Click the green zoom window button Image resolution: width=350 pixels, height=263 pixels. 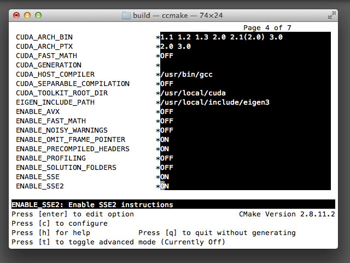pyautogui.click(x=39, y=15)
